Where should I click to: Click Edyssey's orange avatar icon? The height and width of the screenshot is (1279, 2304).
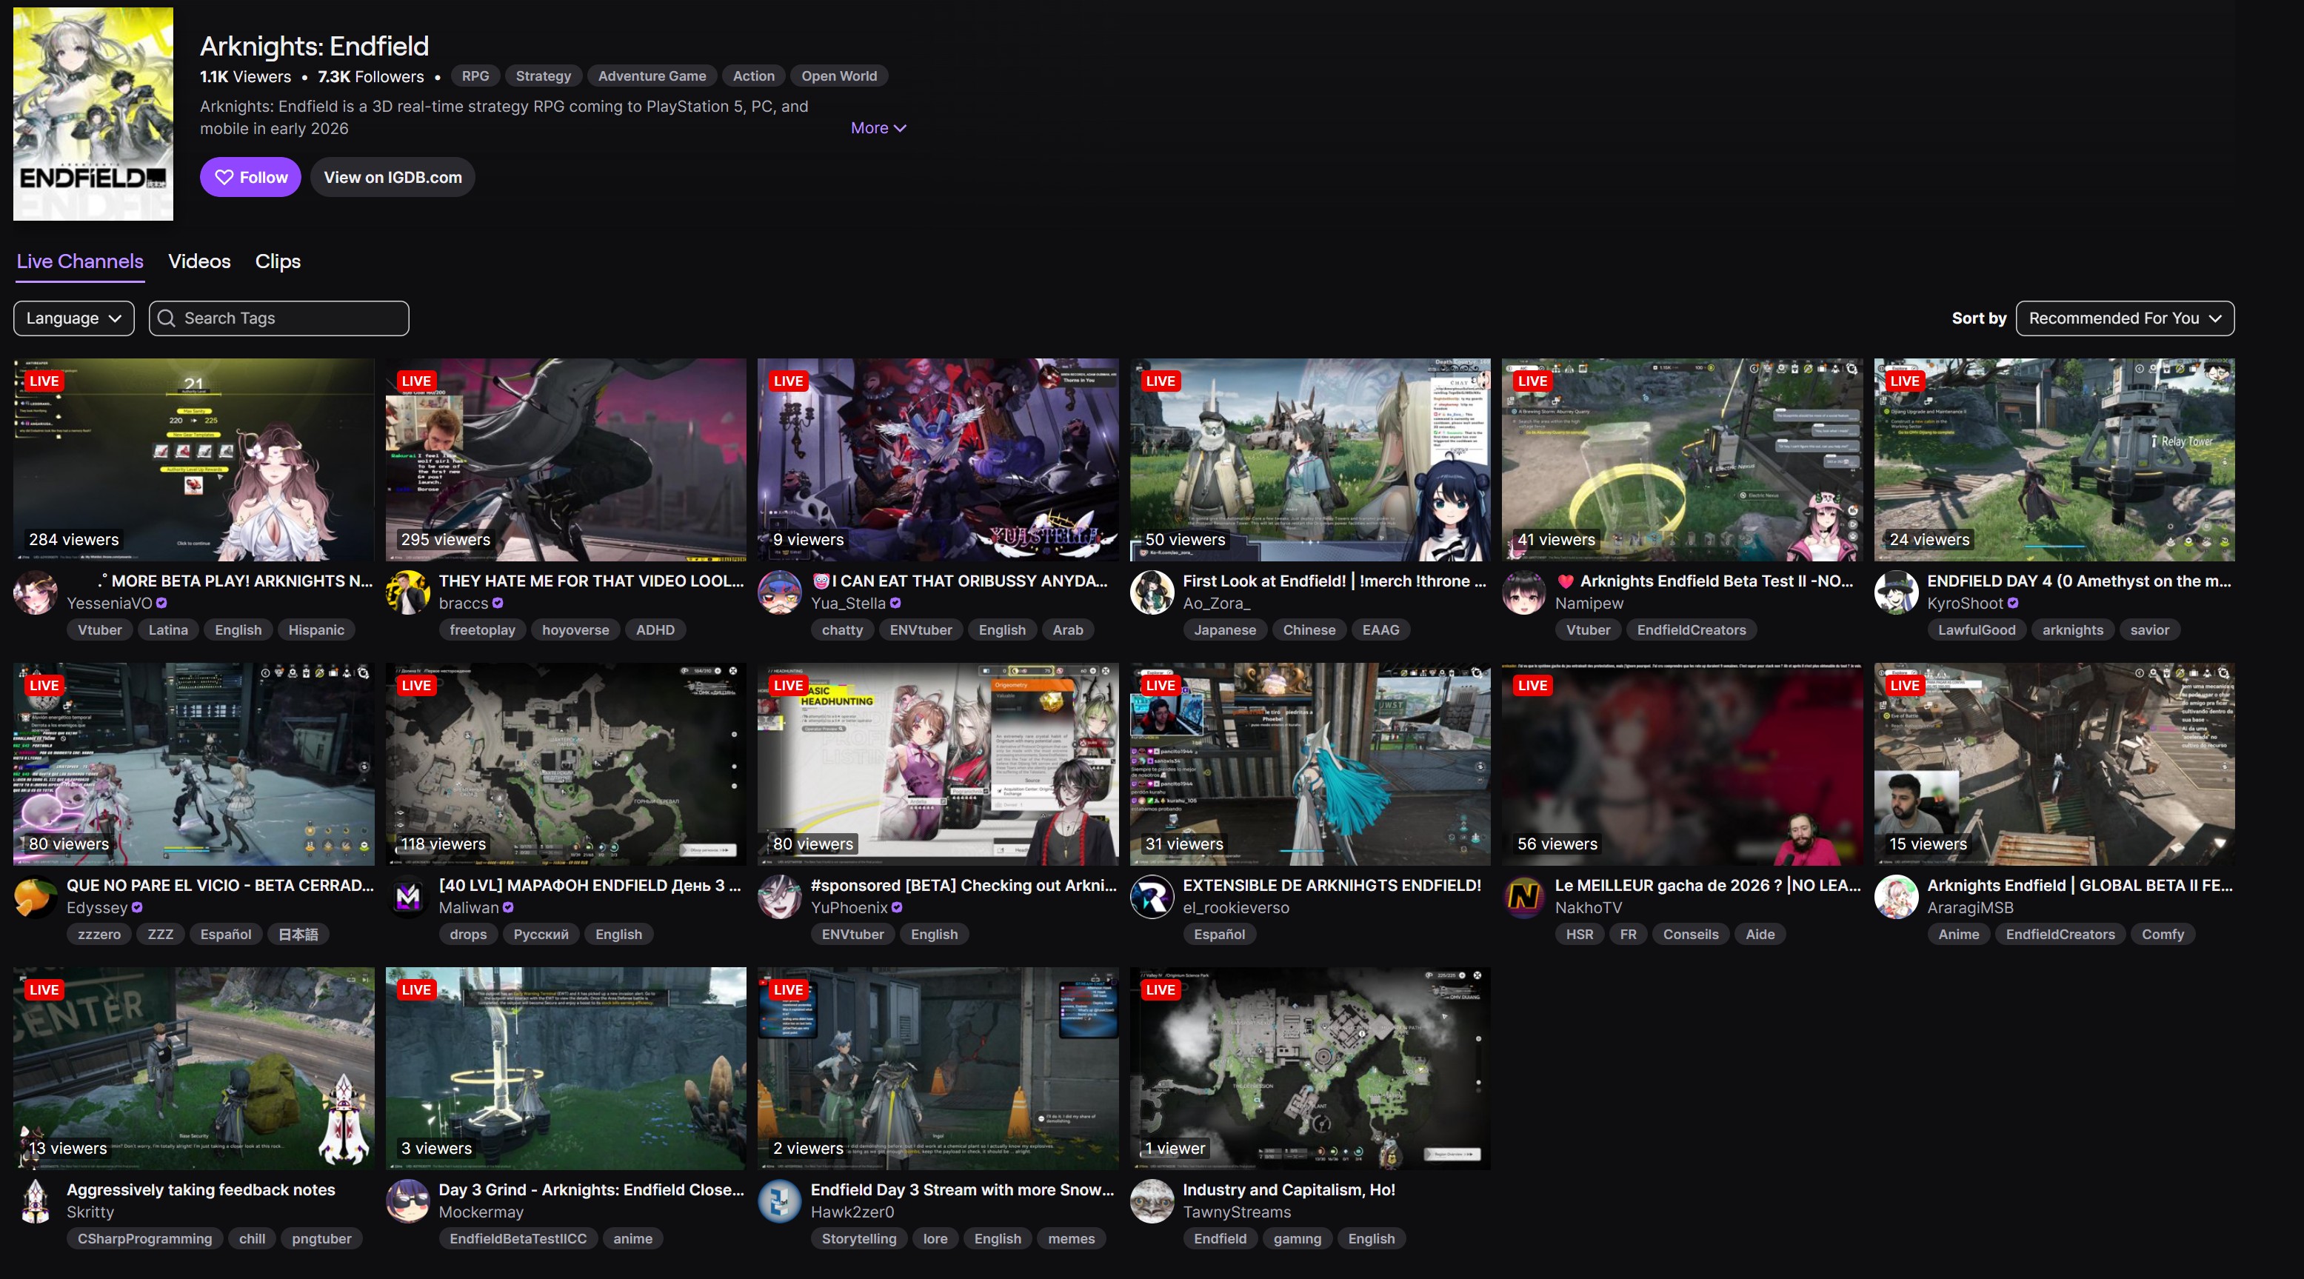[x=36, y=896]
